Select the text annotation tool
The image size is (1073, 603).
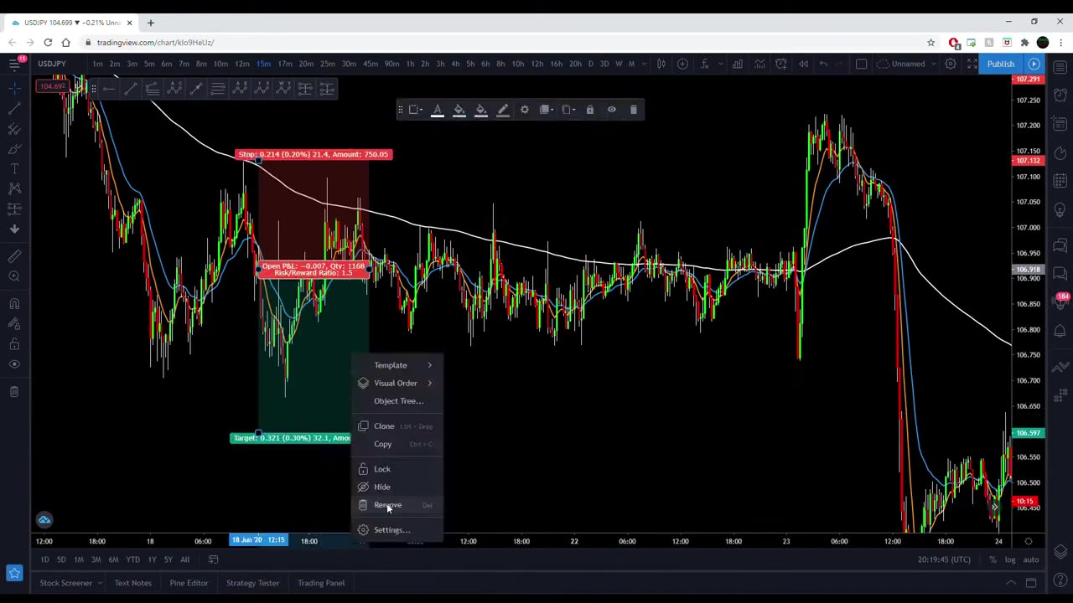click(x=14, y=168)
